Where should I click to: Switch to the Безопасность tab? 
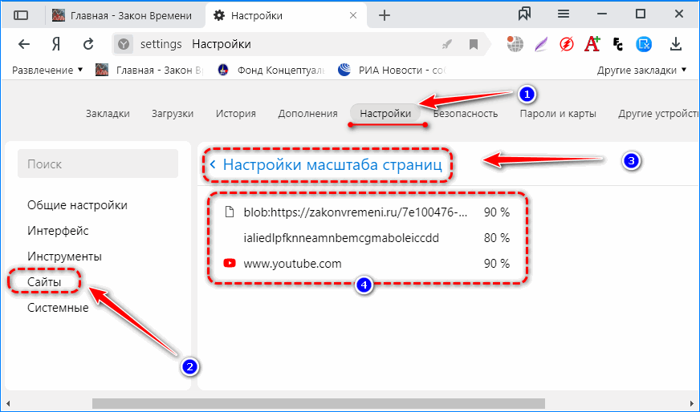pos(466,114)
